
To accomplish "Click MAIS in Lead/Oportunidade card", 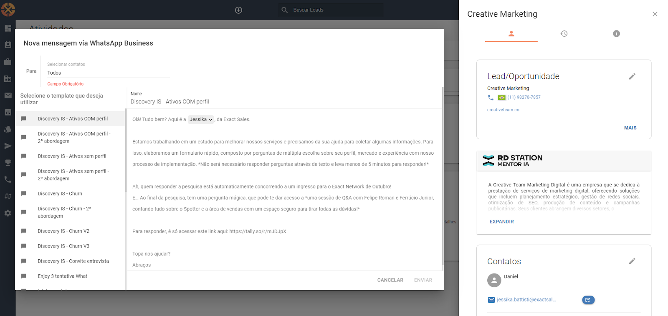I will pos(630,128).
